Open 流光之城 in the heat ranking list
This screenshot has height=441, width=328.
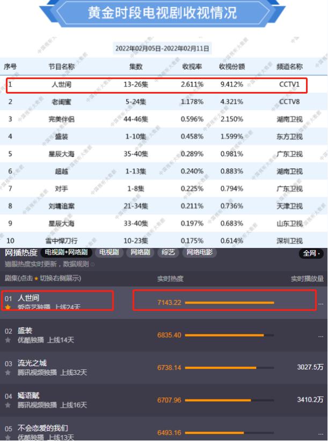[32, 363]
